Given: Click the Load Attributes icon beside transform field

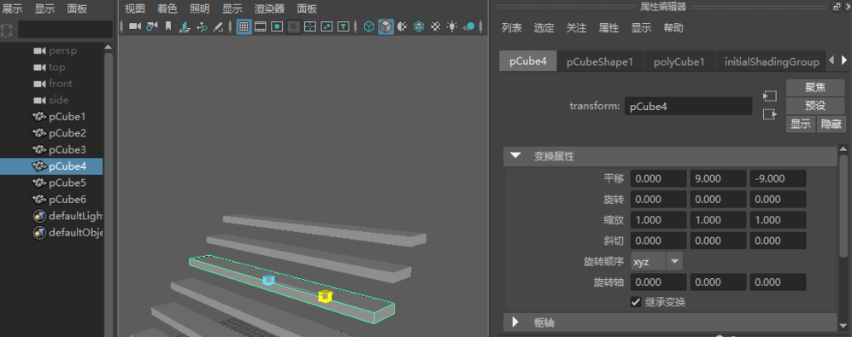Looking at the screenshot, I should pyautogui.click(x=769, y=96).
